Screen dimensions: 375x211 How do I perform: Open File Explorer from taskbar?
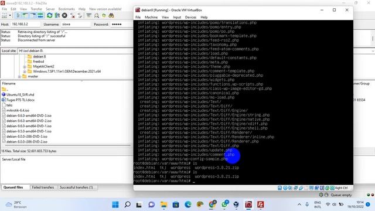164,205
